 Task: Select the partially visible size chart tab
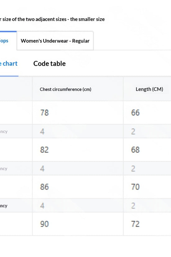(x=9, y=64)
